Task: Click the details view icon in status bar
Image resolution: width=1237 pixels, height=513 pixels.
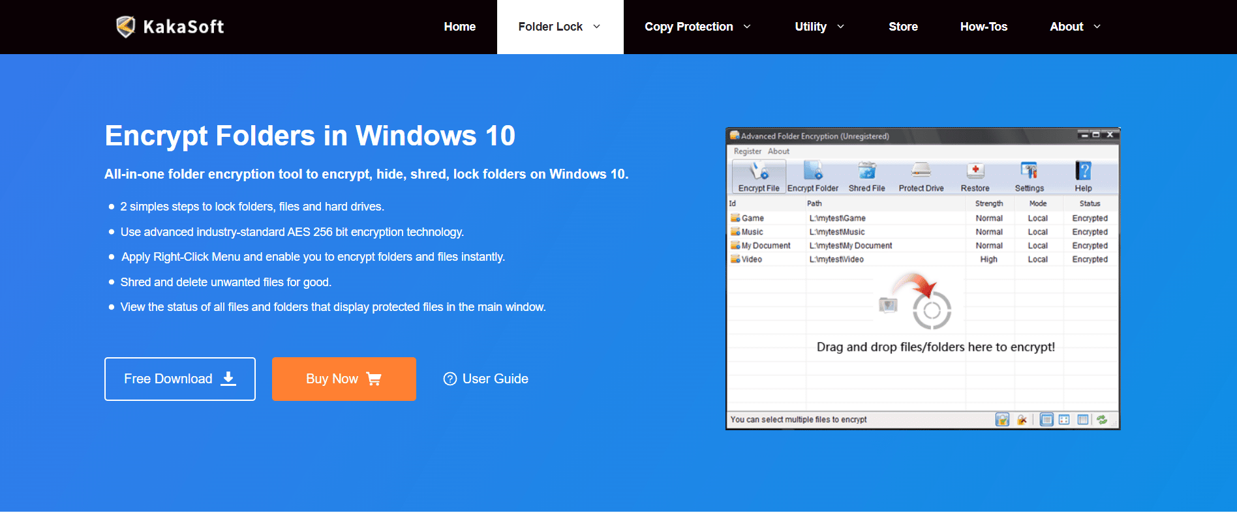Action: (1083, 420)
